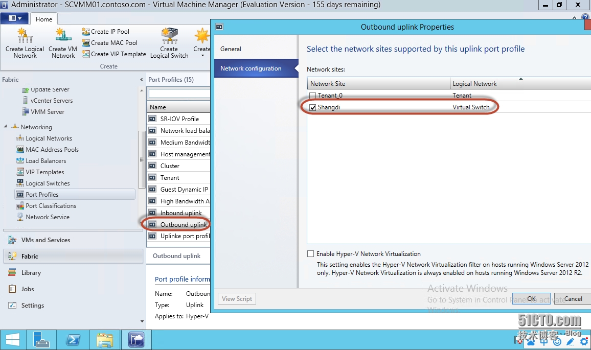Select Network load balancer port profile
The height and width of the screenshot is (350, 591).
pos(178,131)
